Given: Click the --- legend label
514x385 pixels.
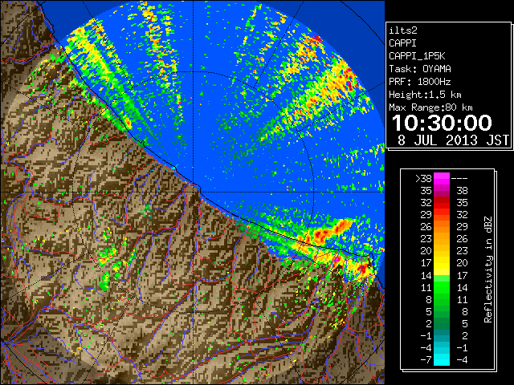Looking at the screenshot, I should (459, 178).
